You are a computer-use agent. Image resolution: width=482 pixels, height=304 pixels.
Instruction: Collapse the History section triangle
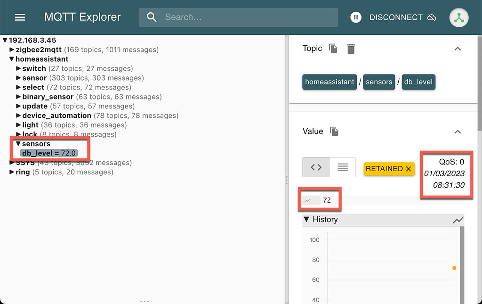[306, 219]
